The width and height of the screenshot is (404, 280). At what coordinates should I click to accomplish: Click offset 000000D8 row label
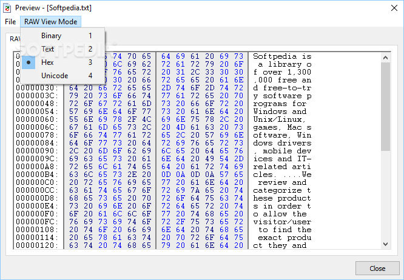(37, 198)
